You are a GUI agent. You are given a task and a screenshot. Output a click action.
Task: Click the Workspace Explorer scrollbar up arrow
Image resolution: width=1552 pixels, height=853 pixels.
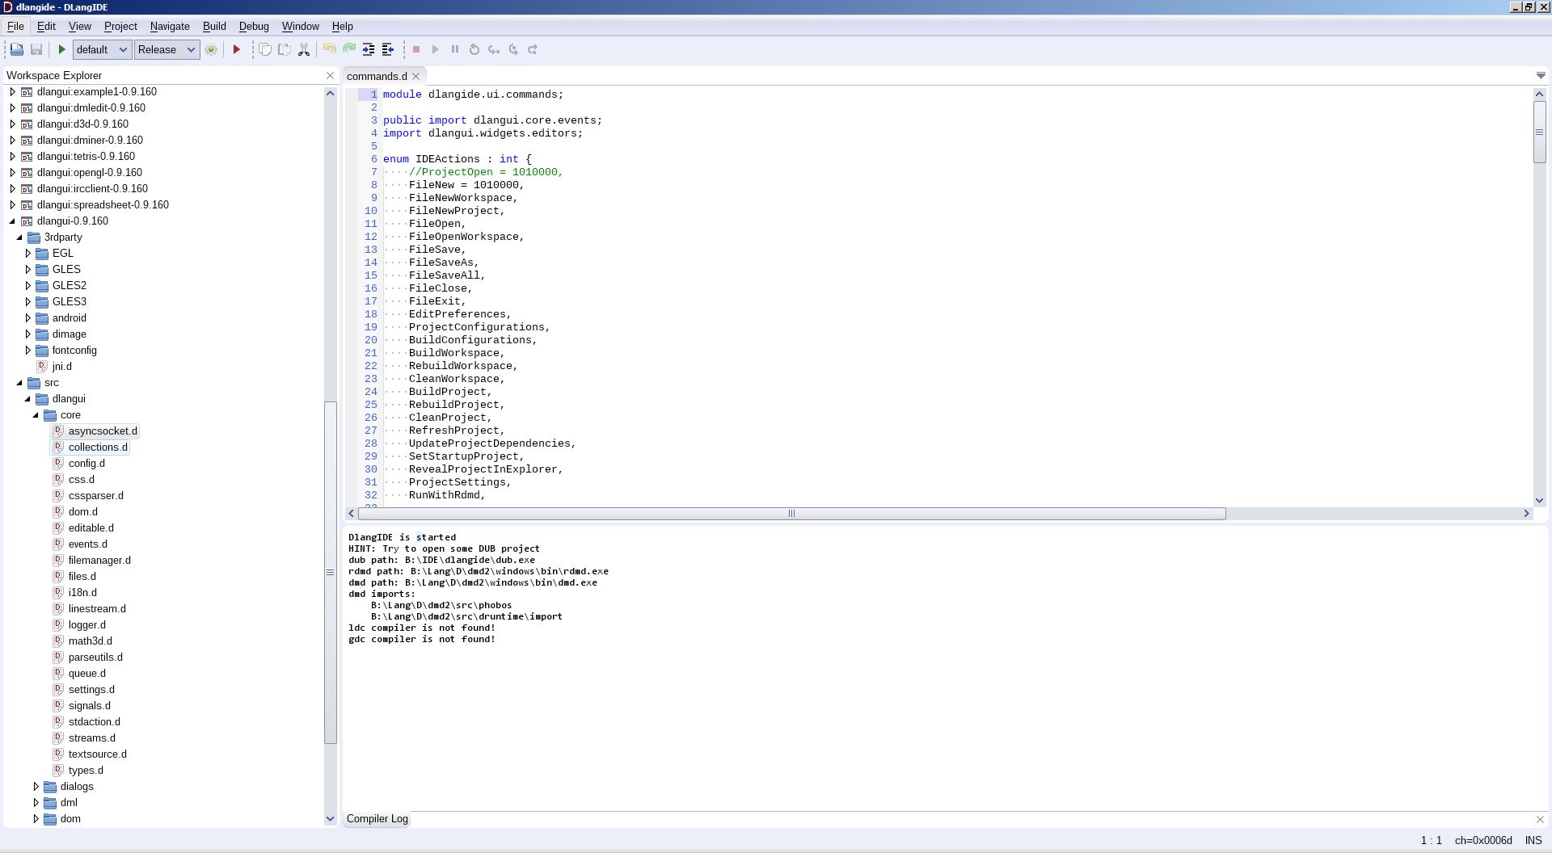[x=330, y=93]
